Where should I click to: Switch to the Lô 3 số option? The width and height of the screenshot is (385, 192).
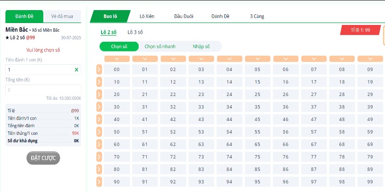pos(135,32)
